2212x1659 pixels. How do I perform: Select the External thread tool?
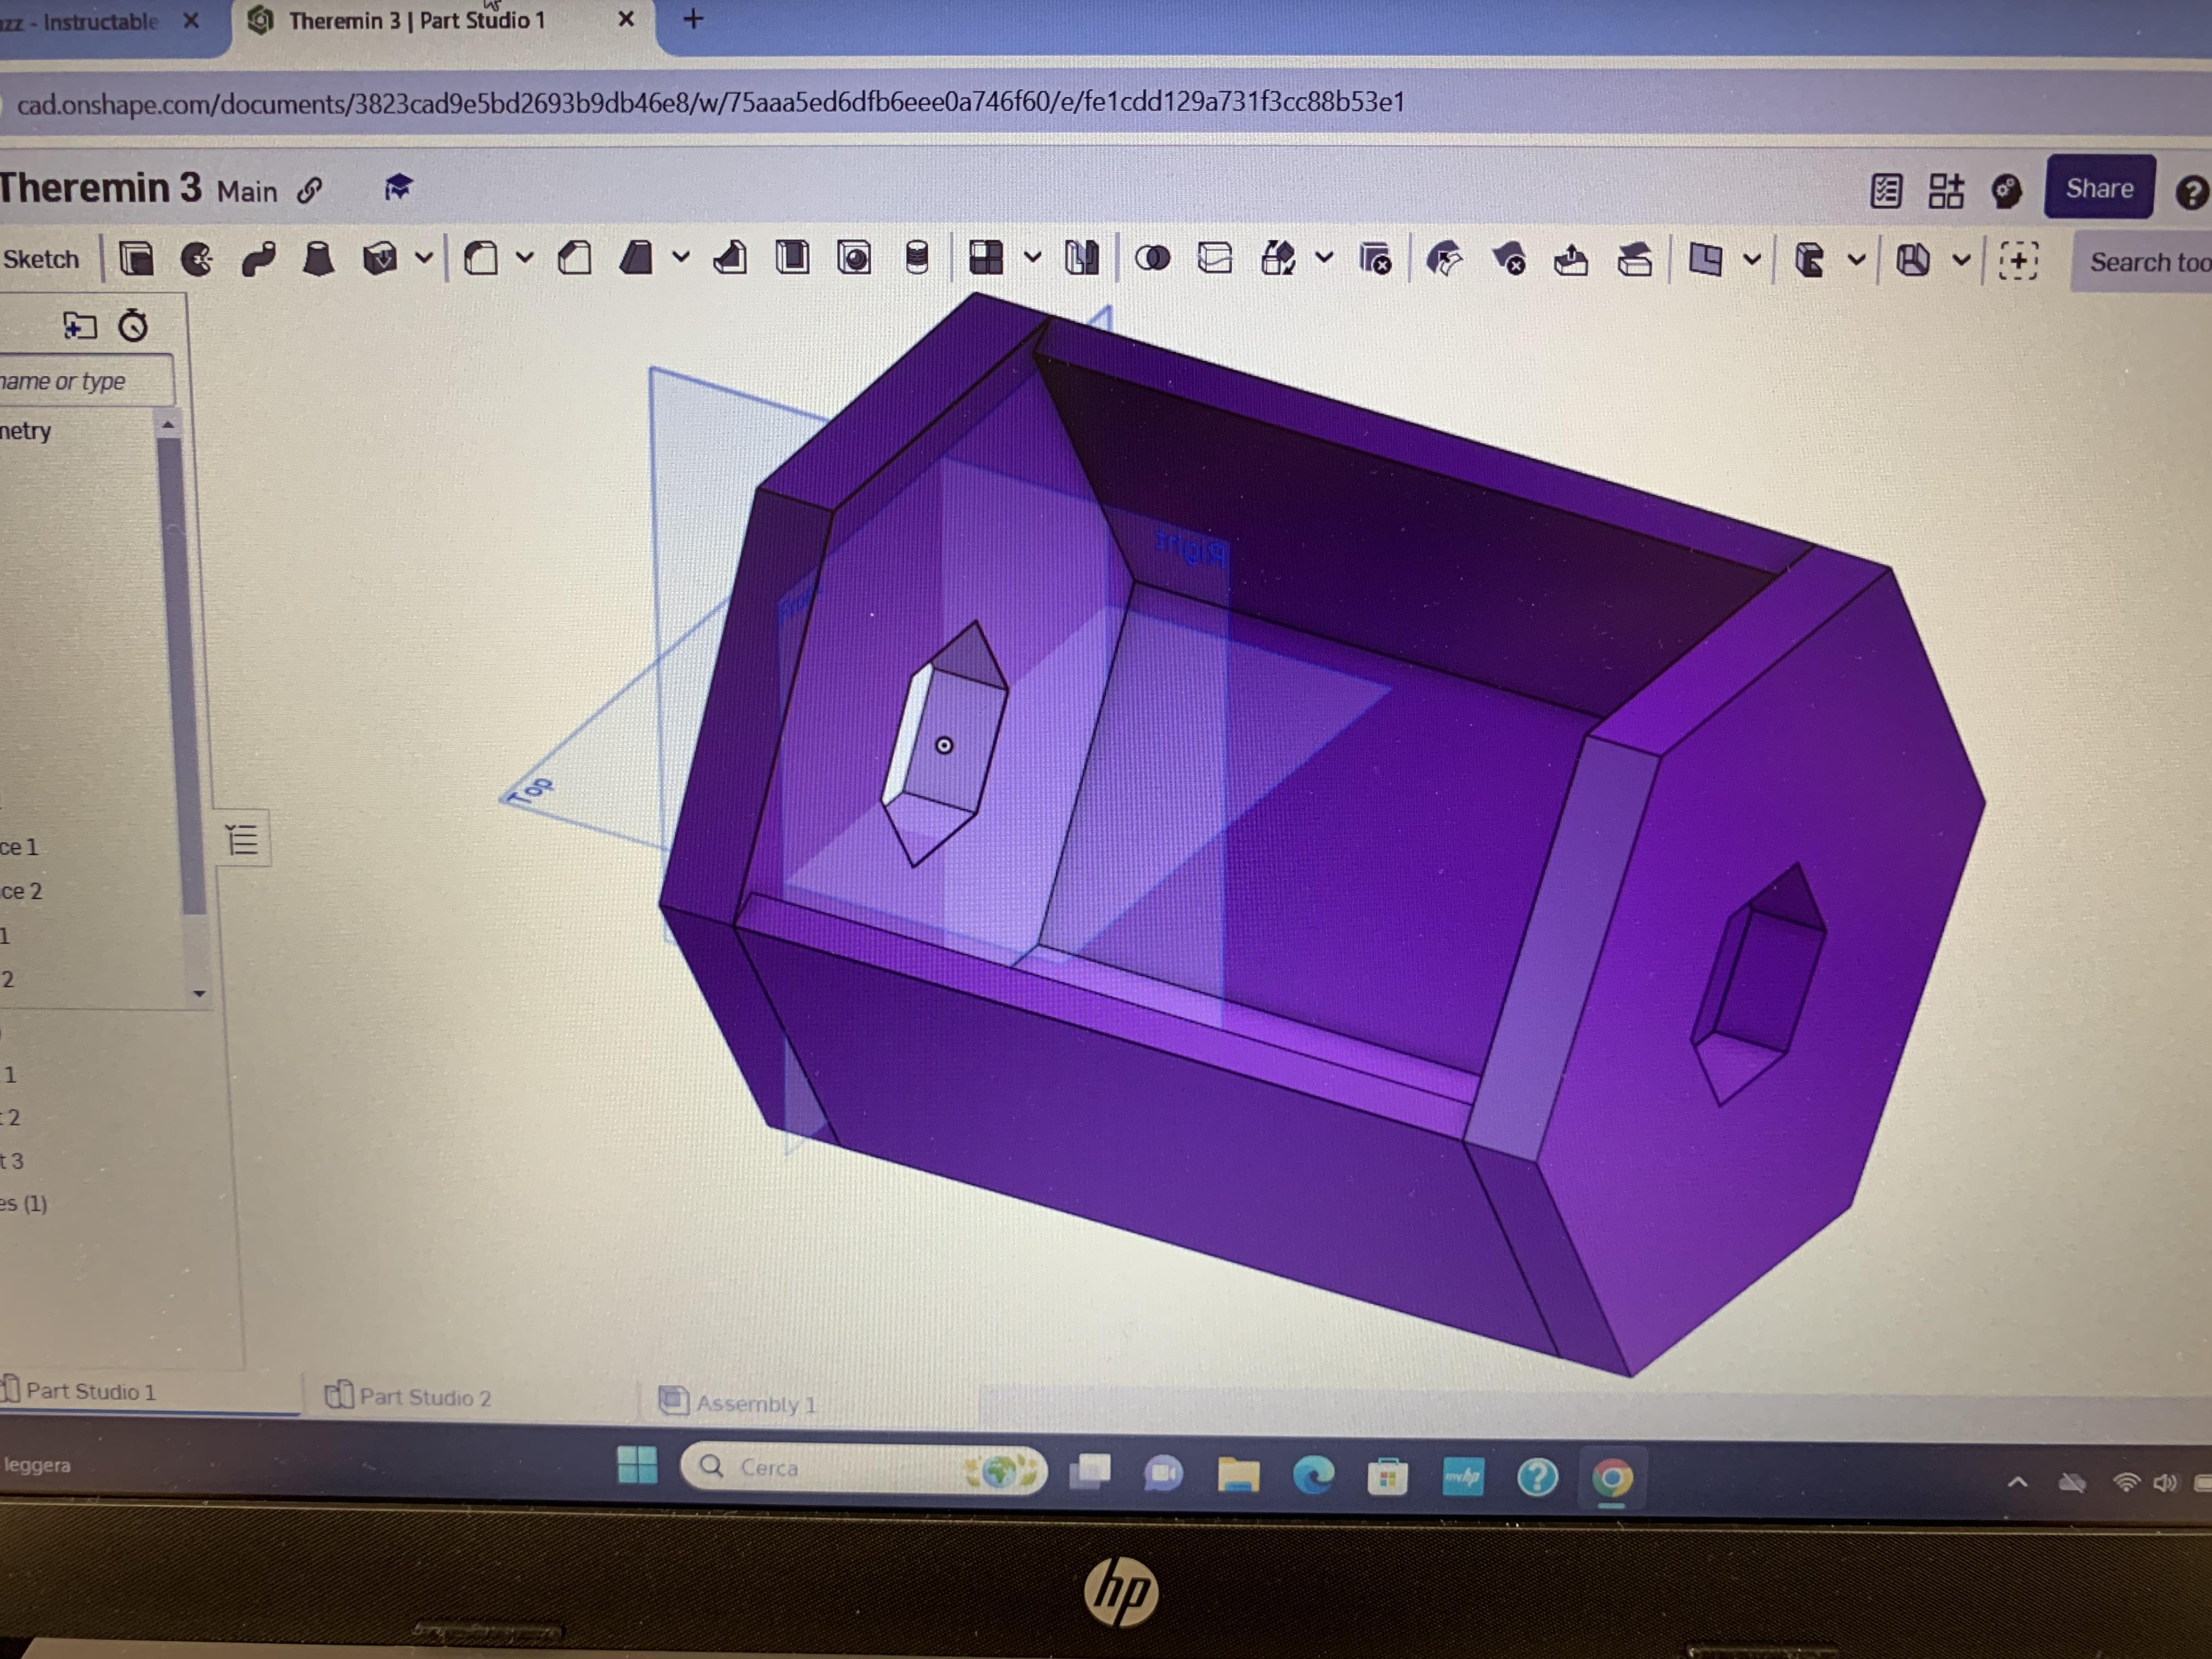click(x=916, y=259)
